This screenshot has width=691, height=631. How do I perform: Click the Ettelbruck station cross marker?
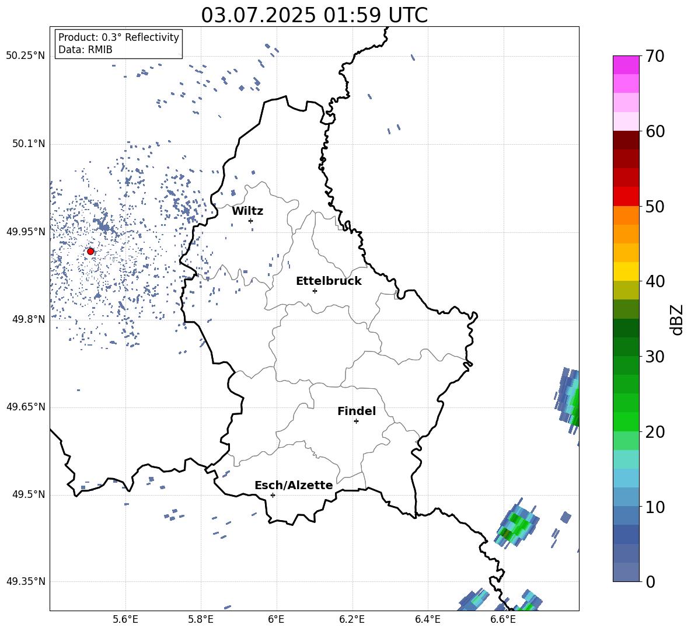tap(315, 291)
